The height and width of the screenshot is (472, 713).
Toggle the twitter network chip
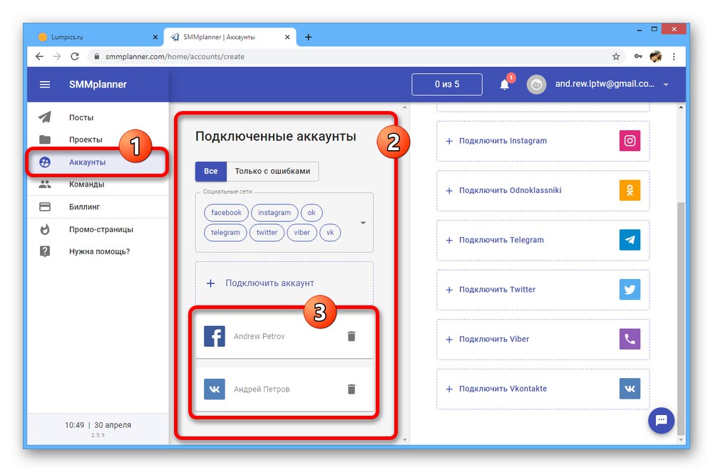coord(267,232)
